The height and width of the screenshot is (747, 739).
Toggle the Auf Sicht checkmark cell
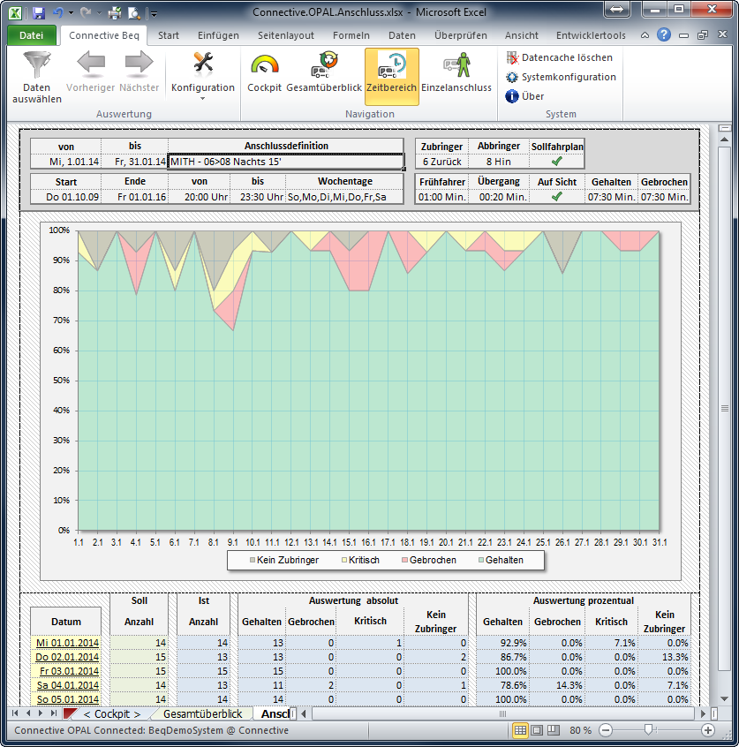(557, 197)
